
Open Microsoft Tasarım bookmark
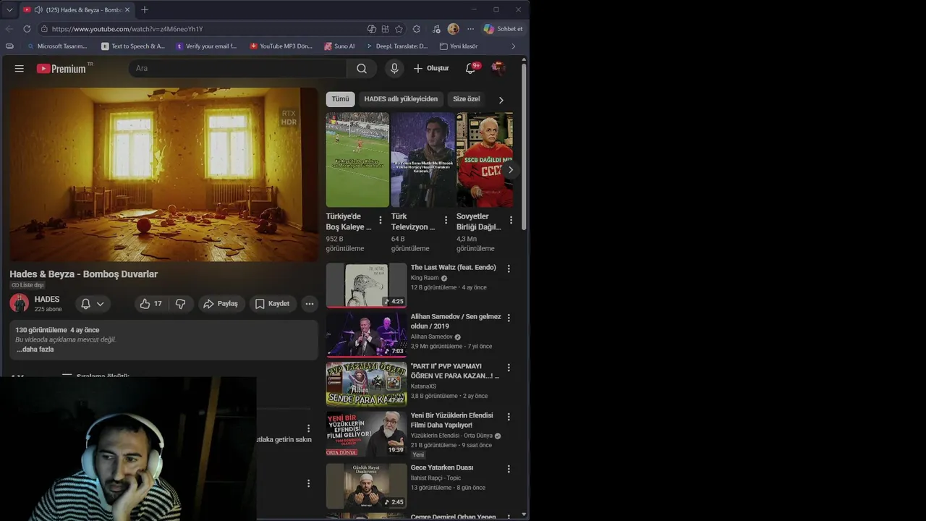click(x=56, y=46)
